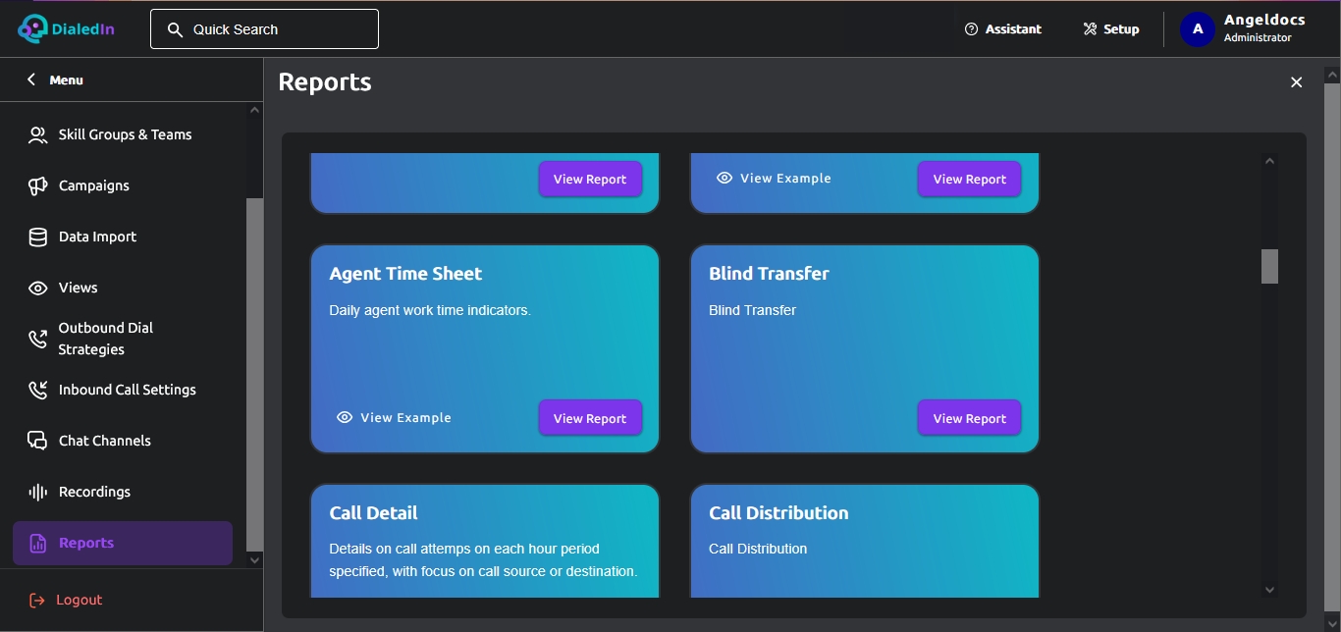Open Recordings section
1341x632 pixels.
123,492
